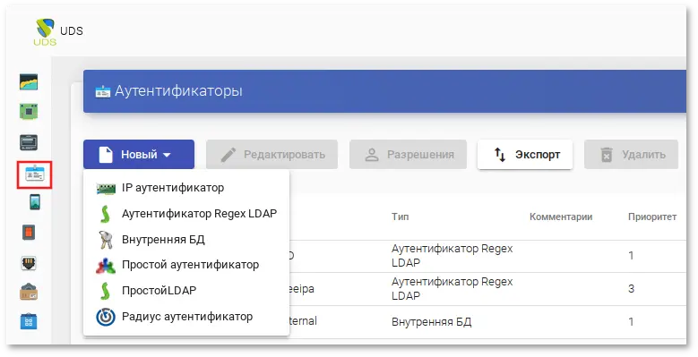Click the Удалить button

coord(631,155)
